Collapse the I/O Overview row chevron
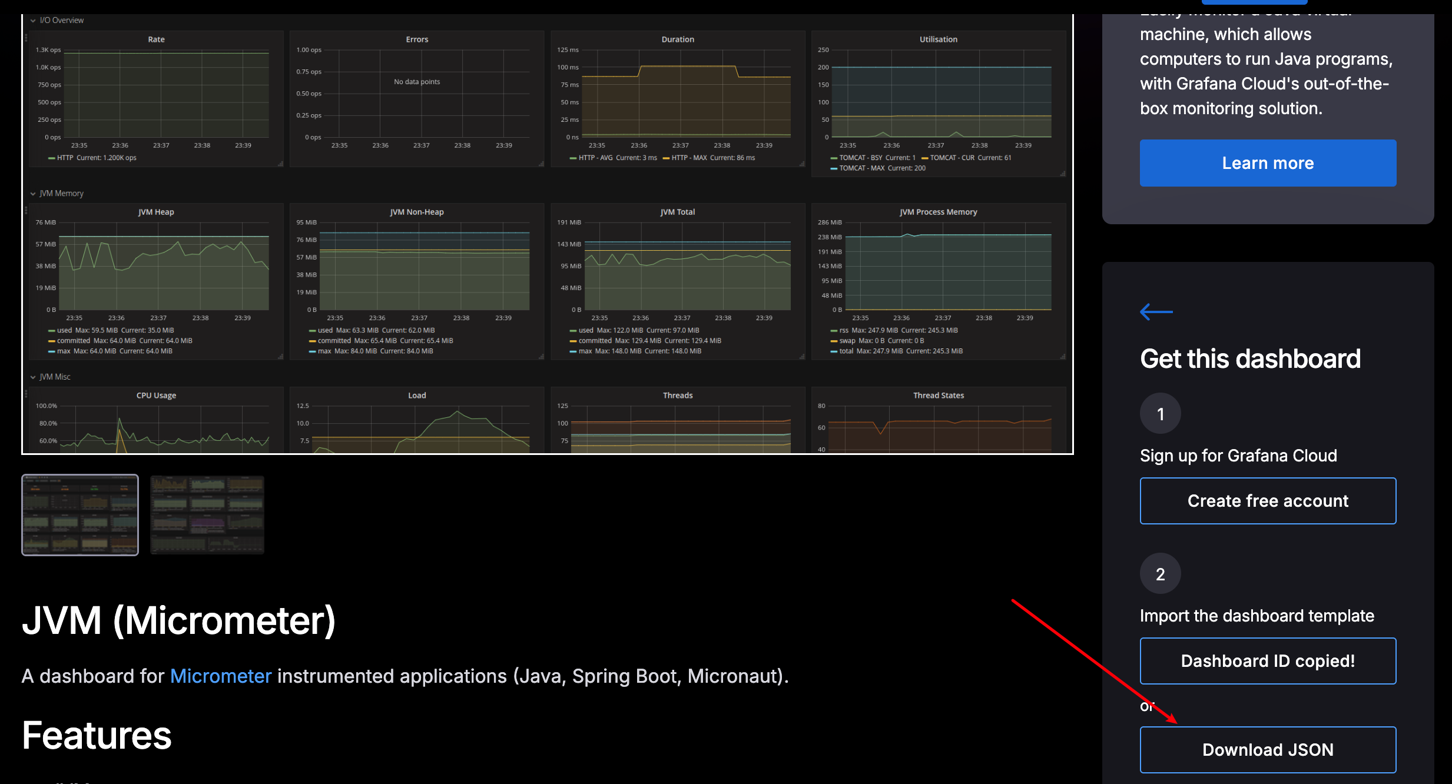 (33, 21)
